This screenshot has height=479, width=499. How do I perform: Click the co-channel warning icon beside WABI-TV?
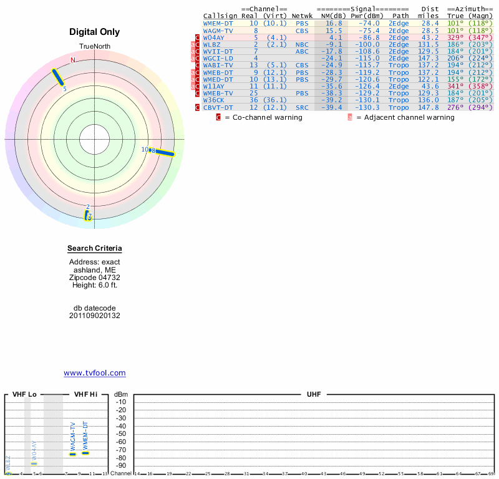point(198,65)
